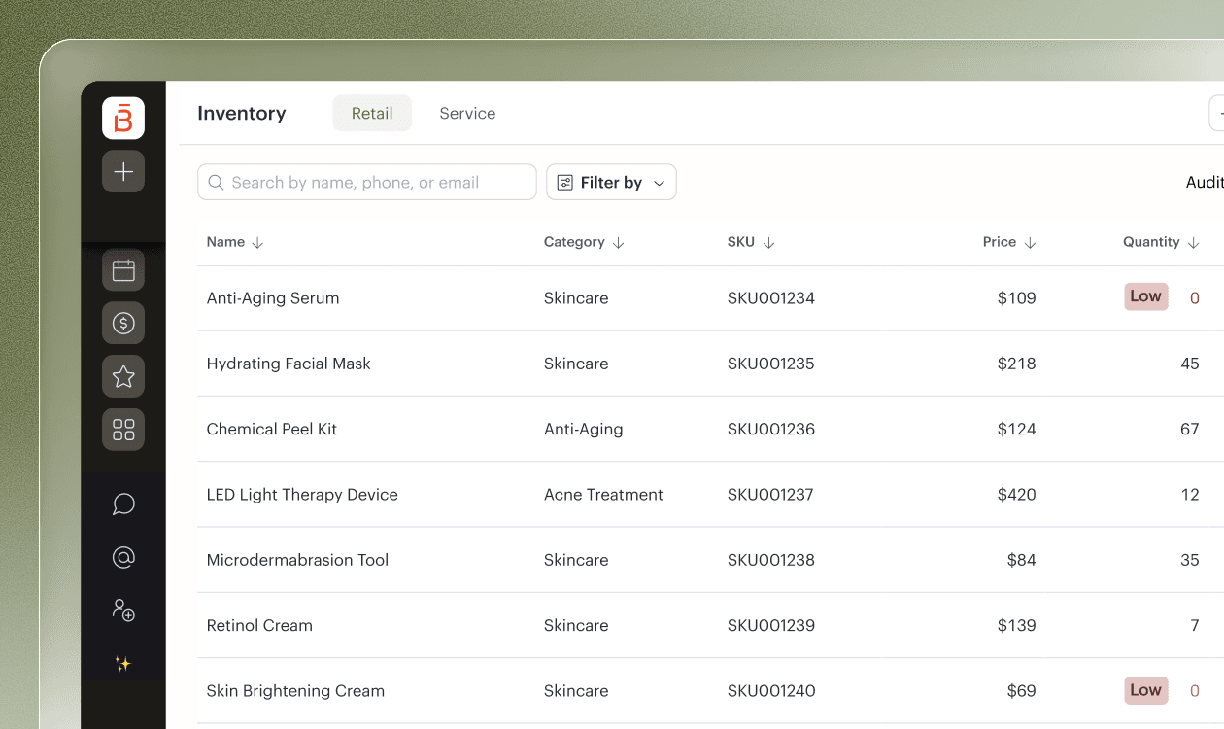Click Skincare category of Microdermabrasion Tool

[x=576, y=560]
